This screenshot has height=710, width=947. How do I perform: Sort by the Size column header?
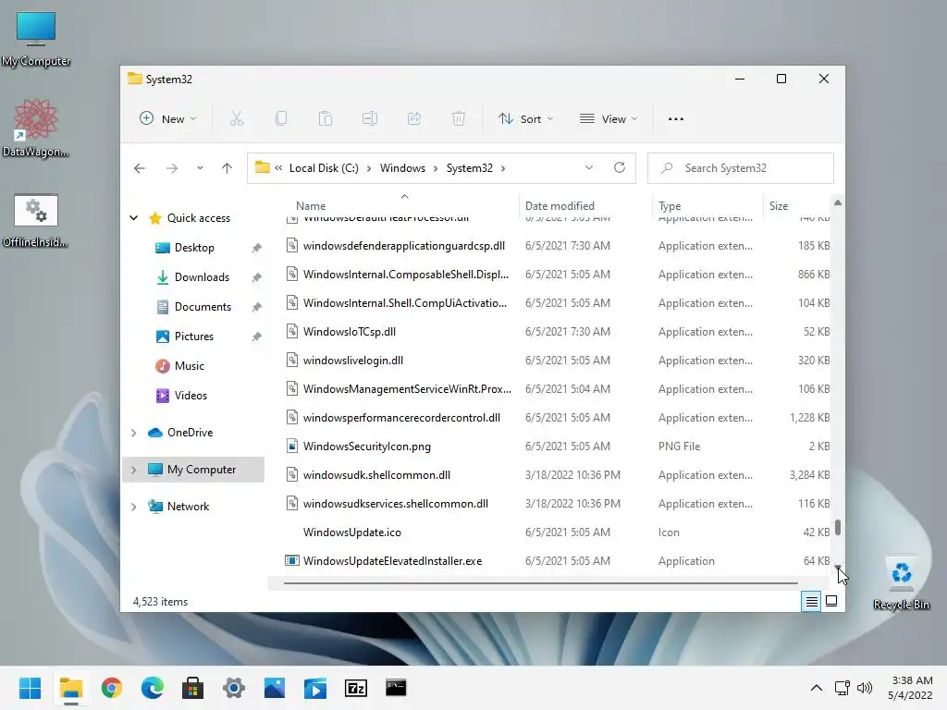click(779, 206)
